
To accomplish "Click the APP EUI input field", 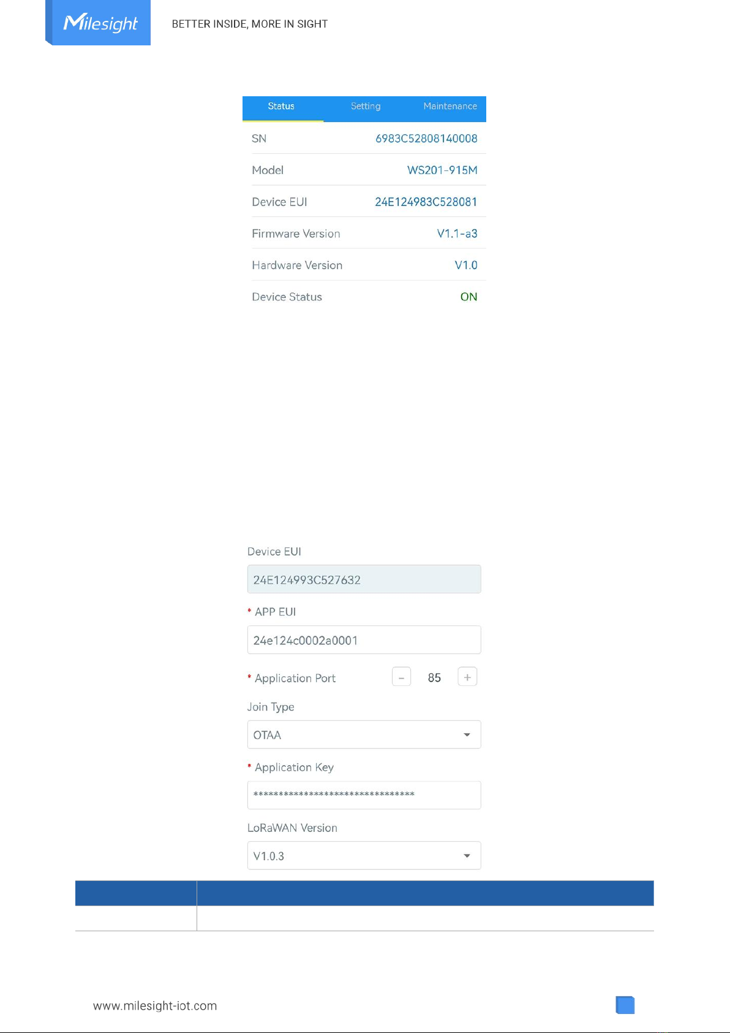I will pyautogui.click(x=364, y=640).
